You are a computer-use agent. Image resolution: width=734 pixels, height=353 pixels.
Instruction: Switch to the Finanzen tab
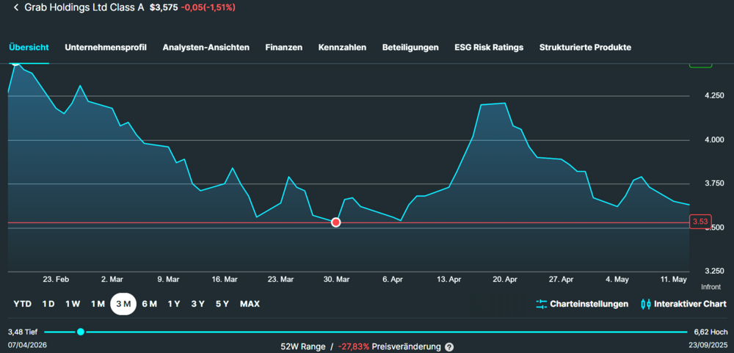pos(283,47)
